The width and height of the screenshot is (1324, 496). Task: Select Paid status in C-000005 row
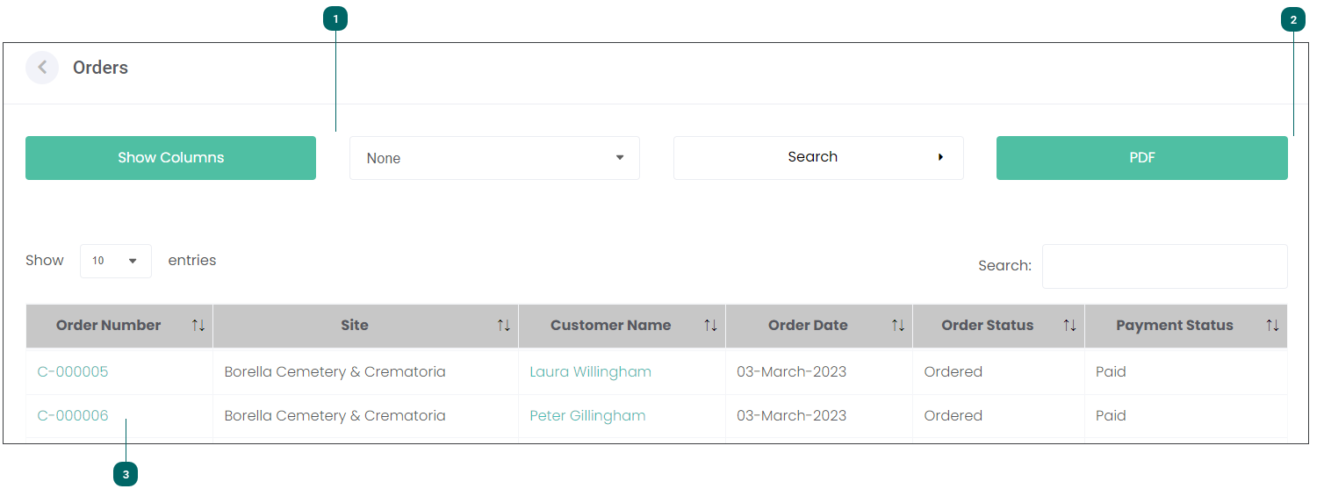point(1111,372)
